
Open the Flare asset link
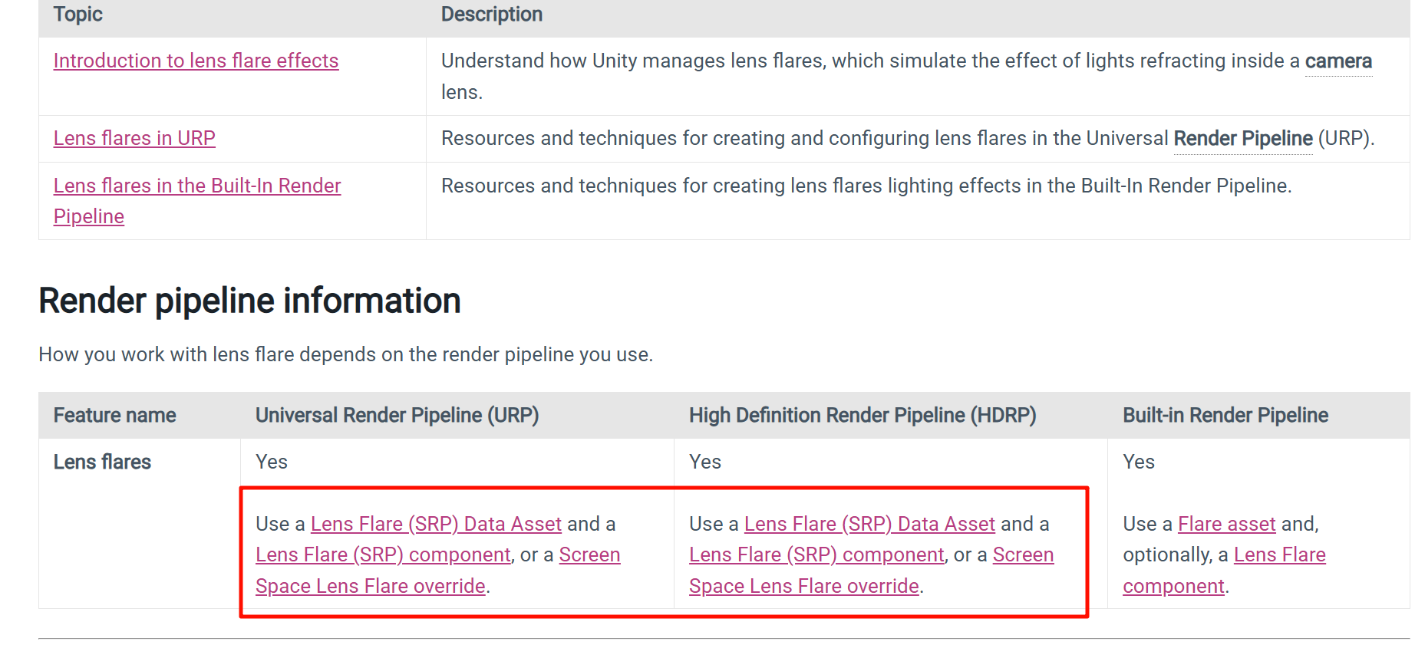[1226, 524]
